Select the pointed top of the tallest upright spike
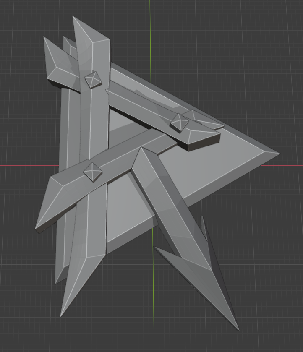 [74, 19]
